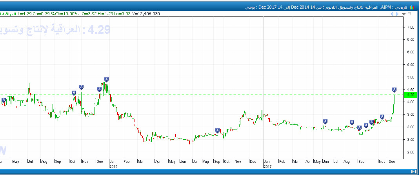Click the 2.50 price axis label
Screen dimensions: 420x175
(x=411, y=139)
